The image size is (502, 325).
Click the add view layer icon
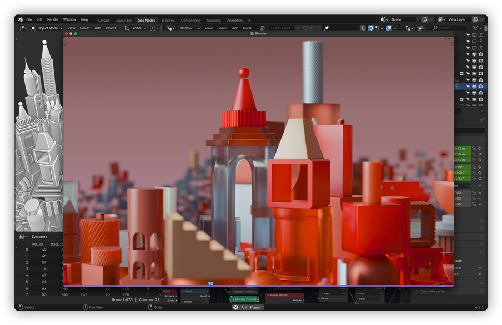[475, 19]
